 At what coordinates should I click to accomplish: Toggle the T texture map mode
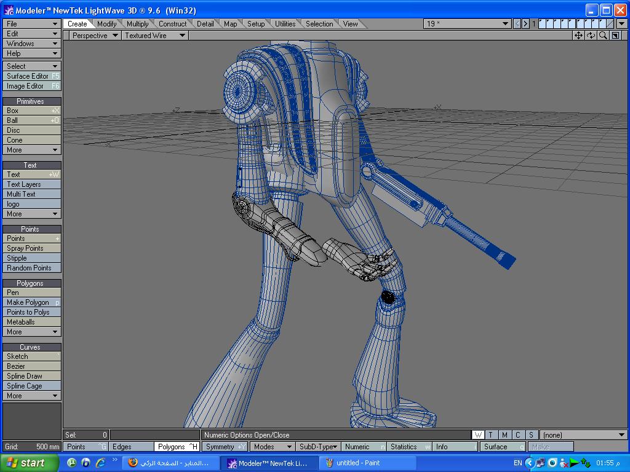coord(491,435)
